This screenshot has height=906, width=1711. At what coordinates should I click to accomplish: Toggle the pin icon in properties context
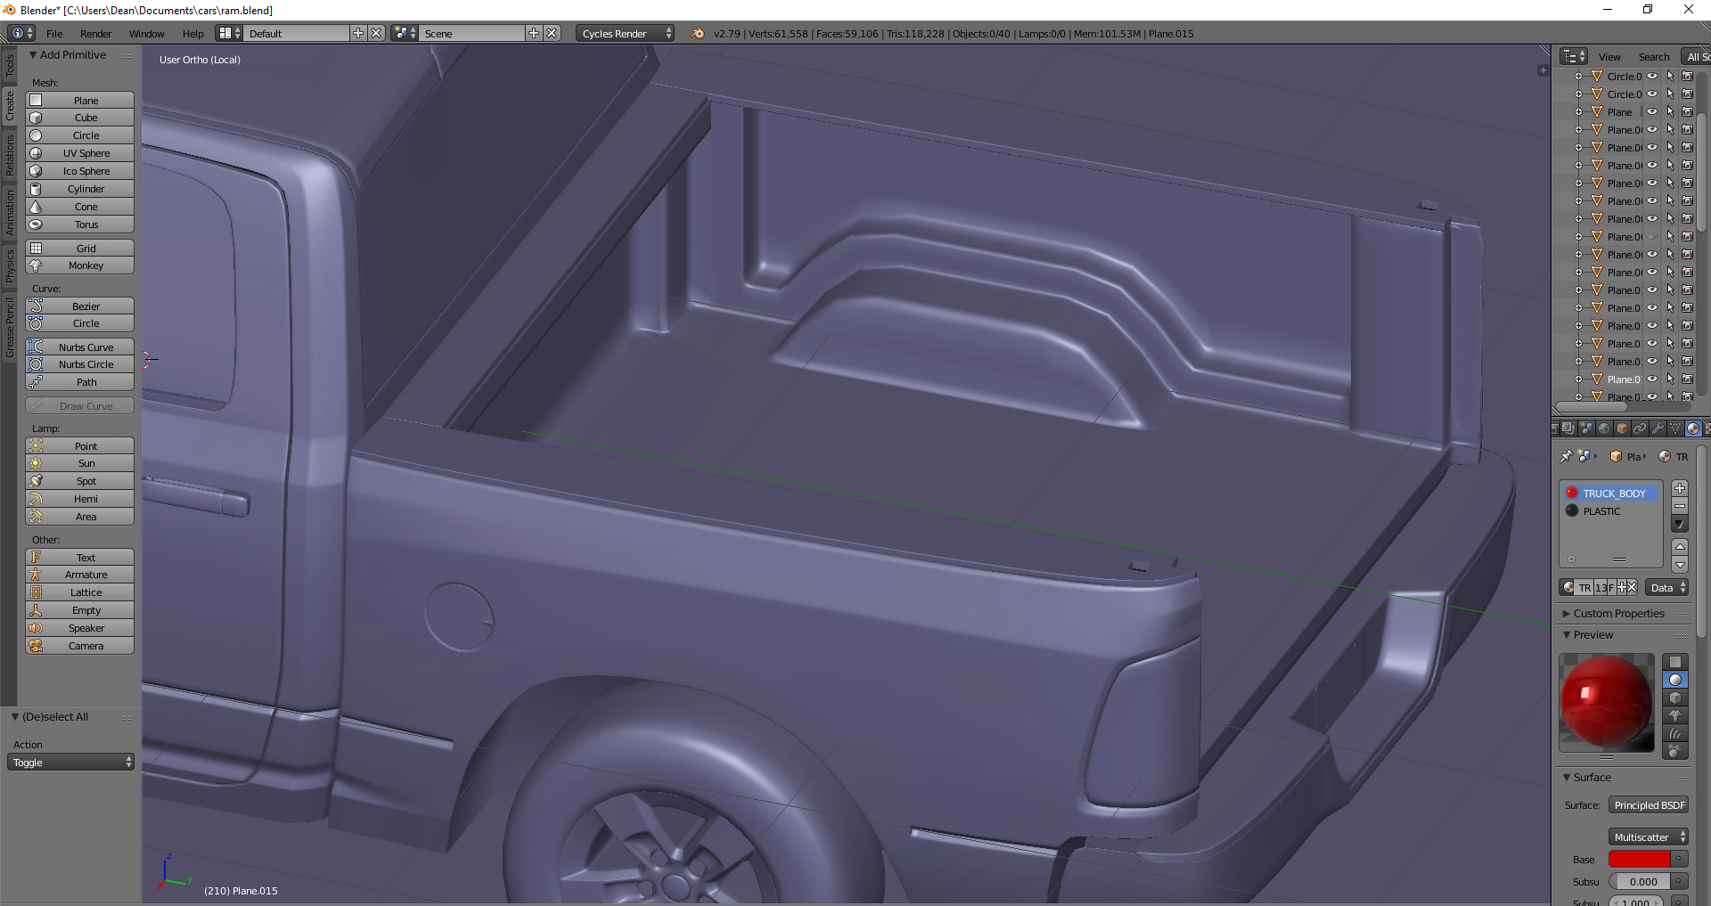point(1566,456)
